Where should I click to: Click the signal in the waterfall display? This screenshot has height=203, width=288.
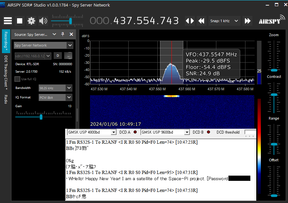pyautogui.click(x=171, y=96)
